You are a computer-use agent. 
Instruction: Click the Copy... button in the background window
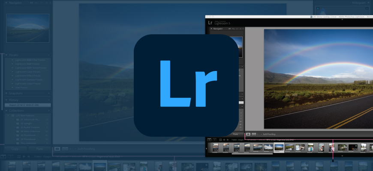tap(16, 149)
